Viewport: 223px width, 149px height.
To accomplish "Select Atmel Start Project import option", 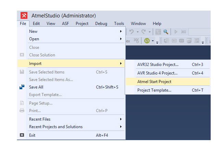I will [154, 82].
